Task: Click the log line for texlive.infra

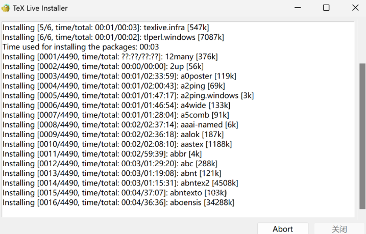Action: 106,28
